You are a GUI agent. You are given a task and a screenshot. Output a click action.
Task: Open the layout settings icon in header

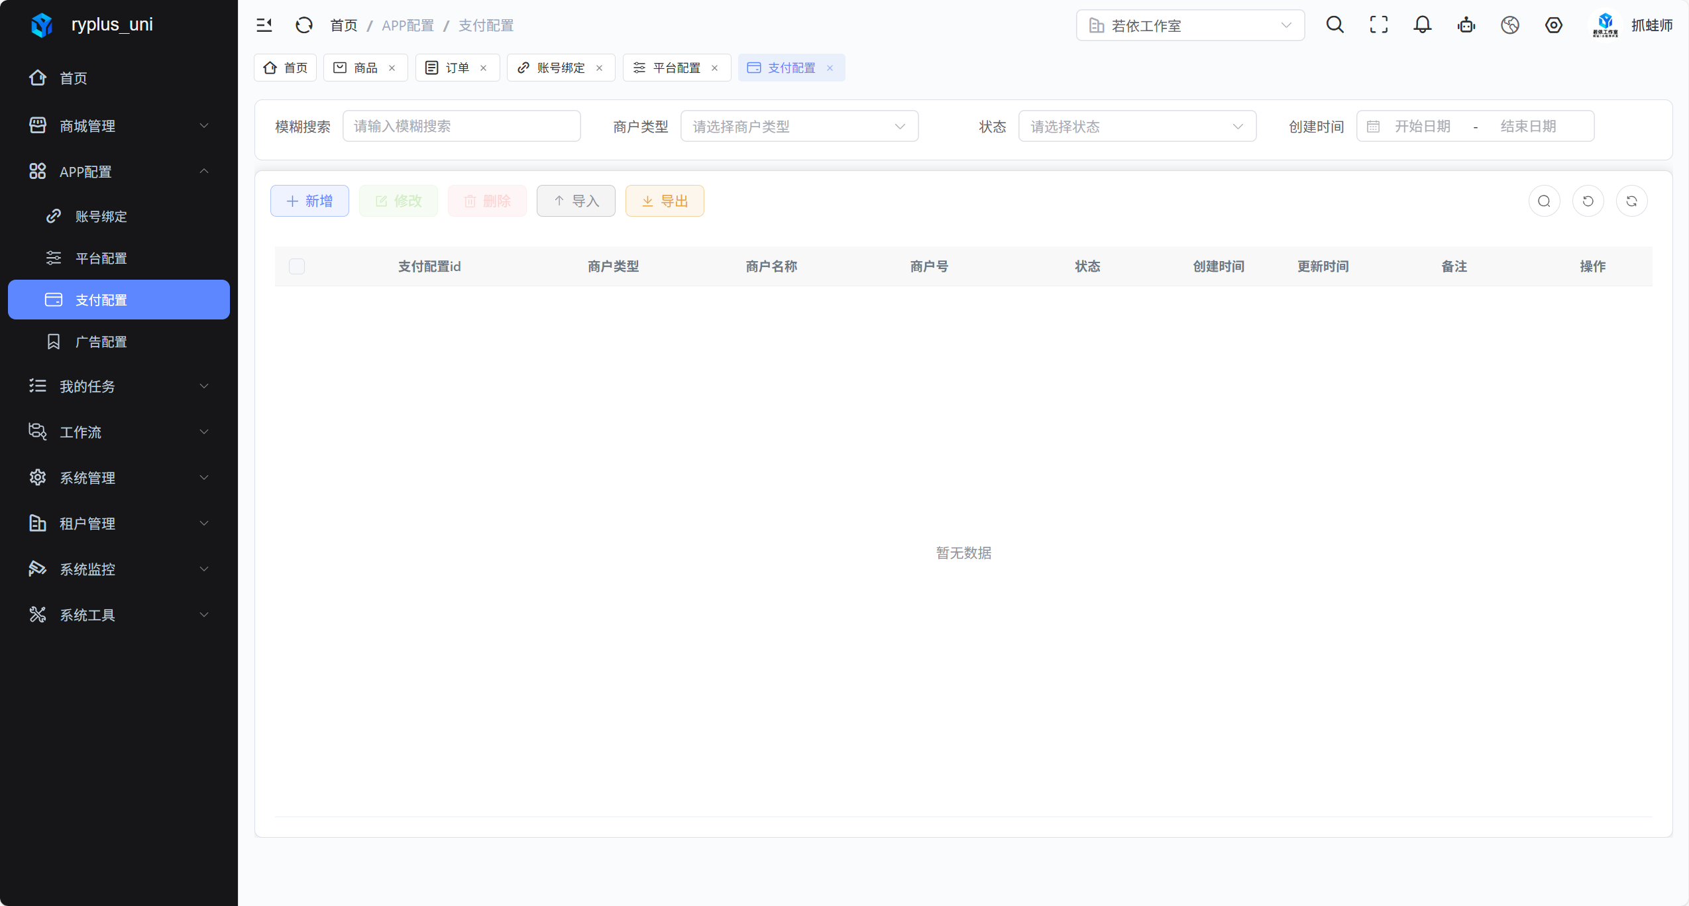1553,25
